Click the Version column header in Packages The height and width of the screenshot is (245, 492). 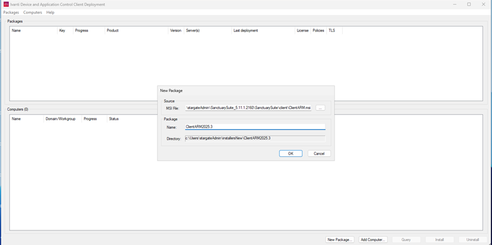coord(175,30)
